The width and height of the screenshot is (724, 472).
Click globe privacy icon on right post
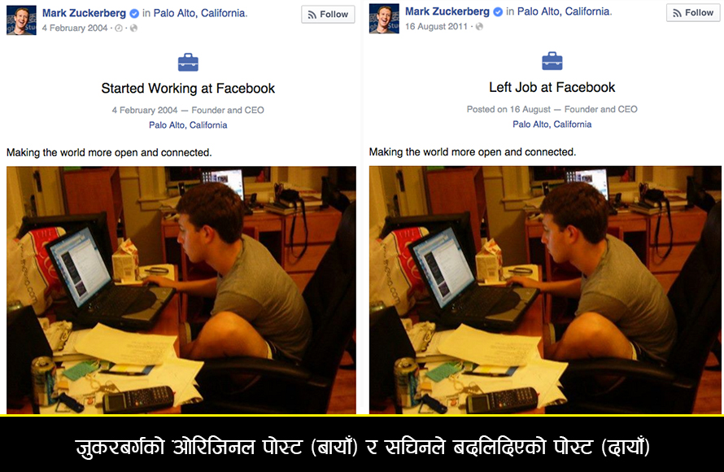tap(479, 27)
